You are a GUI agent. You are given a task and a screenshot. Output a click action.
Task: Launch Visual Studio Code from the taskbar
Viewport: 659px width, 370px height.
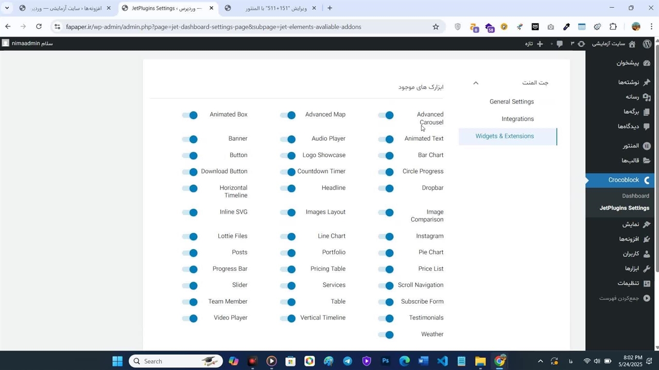pos(442,361)
